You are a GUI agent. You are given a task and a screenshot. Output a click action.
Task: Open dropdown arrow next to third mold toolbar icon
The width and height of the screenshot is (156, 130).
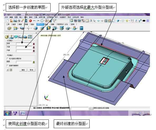[x=25, y=28]
